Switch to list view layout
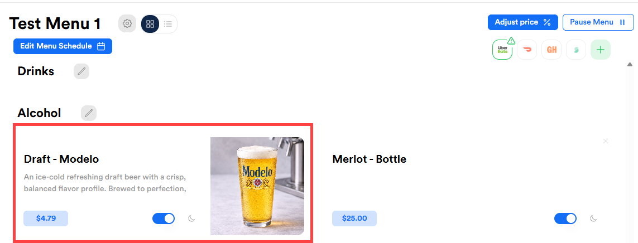Viewport: 638px width, 243px height. (x=168, y=24)
